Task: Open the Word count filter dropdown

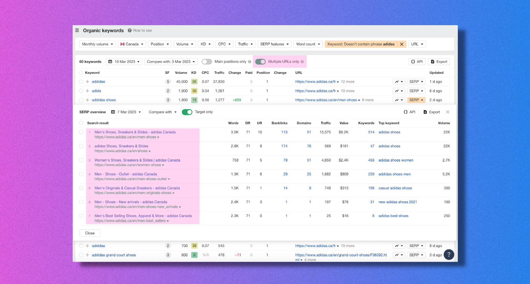Action: tap(308, 44)
